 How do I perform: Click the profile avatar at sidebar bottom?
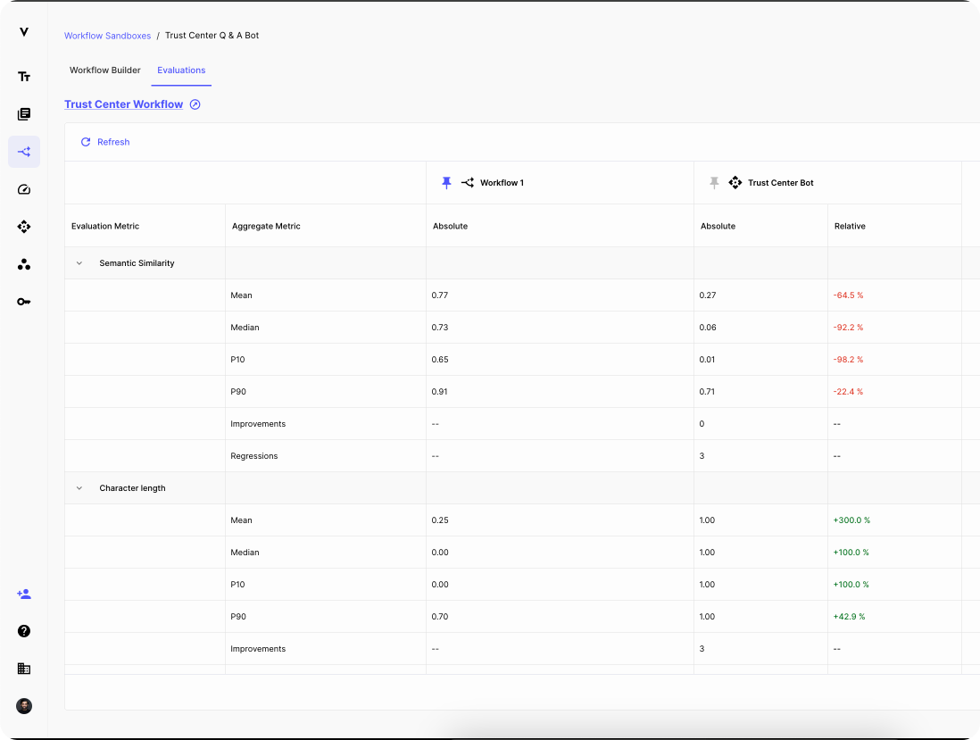click(x=24, y=706)
